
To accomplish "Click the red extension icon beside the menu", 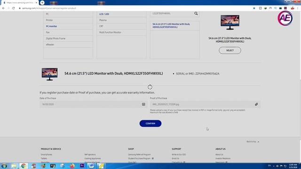I will pos(293,8).
